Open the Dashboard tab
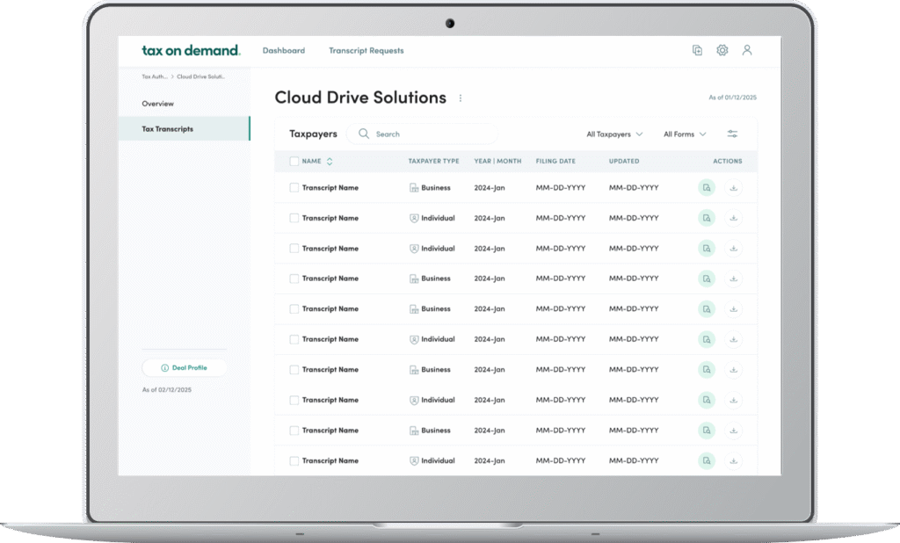The height and width of the screenshot is (543, 900). (284, 51)
